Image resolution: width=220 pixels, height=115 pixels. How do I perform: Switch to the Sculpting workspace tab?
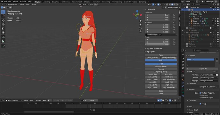[56, 2]
